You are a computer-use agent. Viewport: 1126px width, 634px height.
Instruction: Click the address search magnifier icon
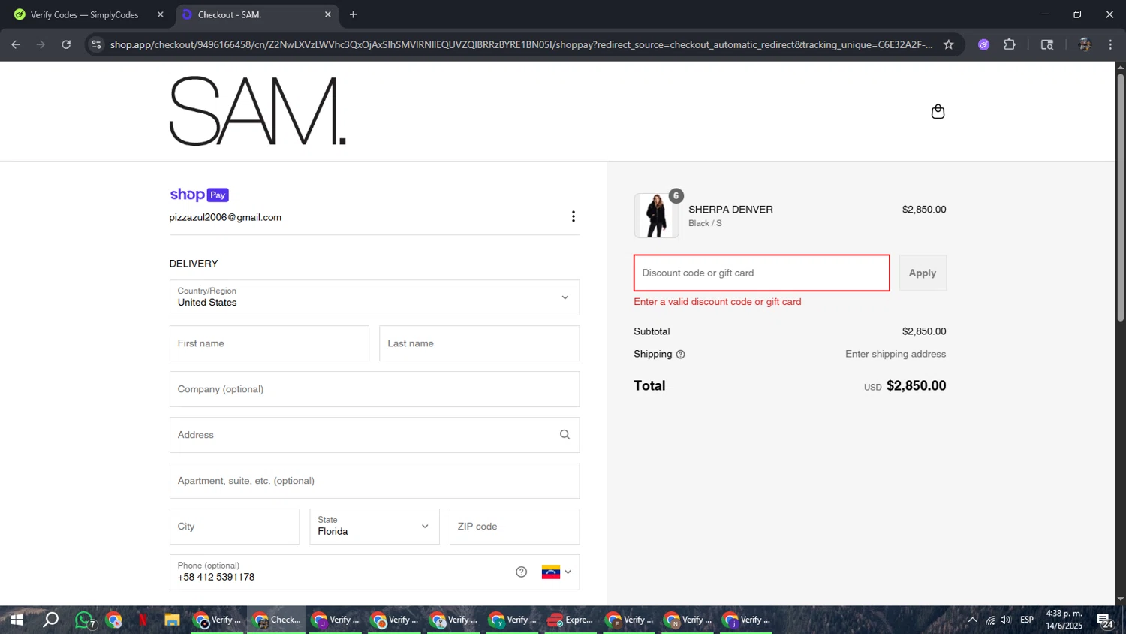tap(565, 435)
